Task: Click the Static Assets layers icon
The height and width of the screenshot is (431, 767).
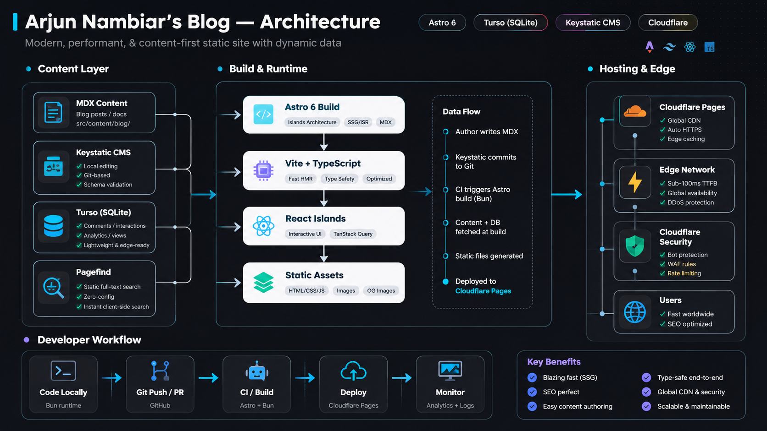Action: (263, 282)
